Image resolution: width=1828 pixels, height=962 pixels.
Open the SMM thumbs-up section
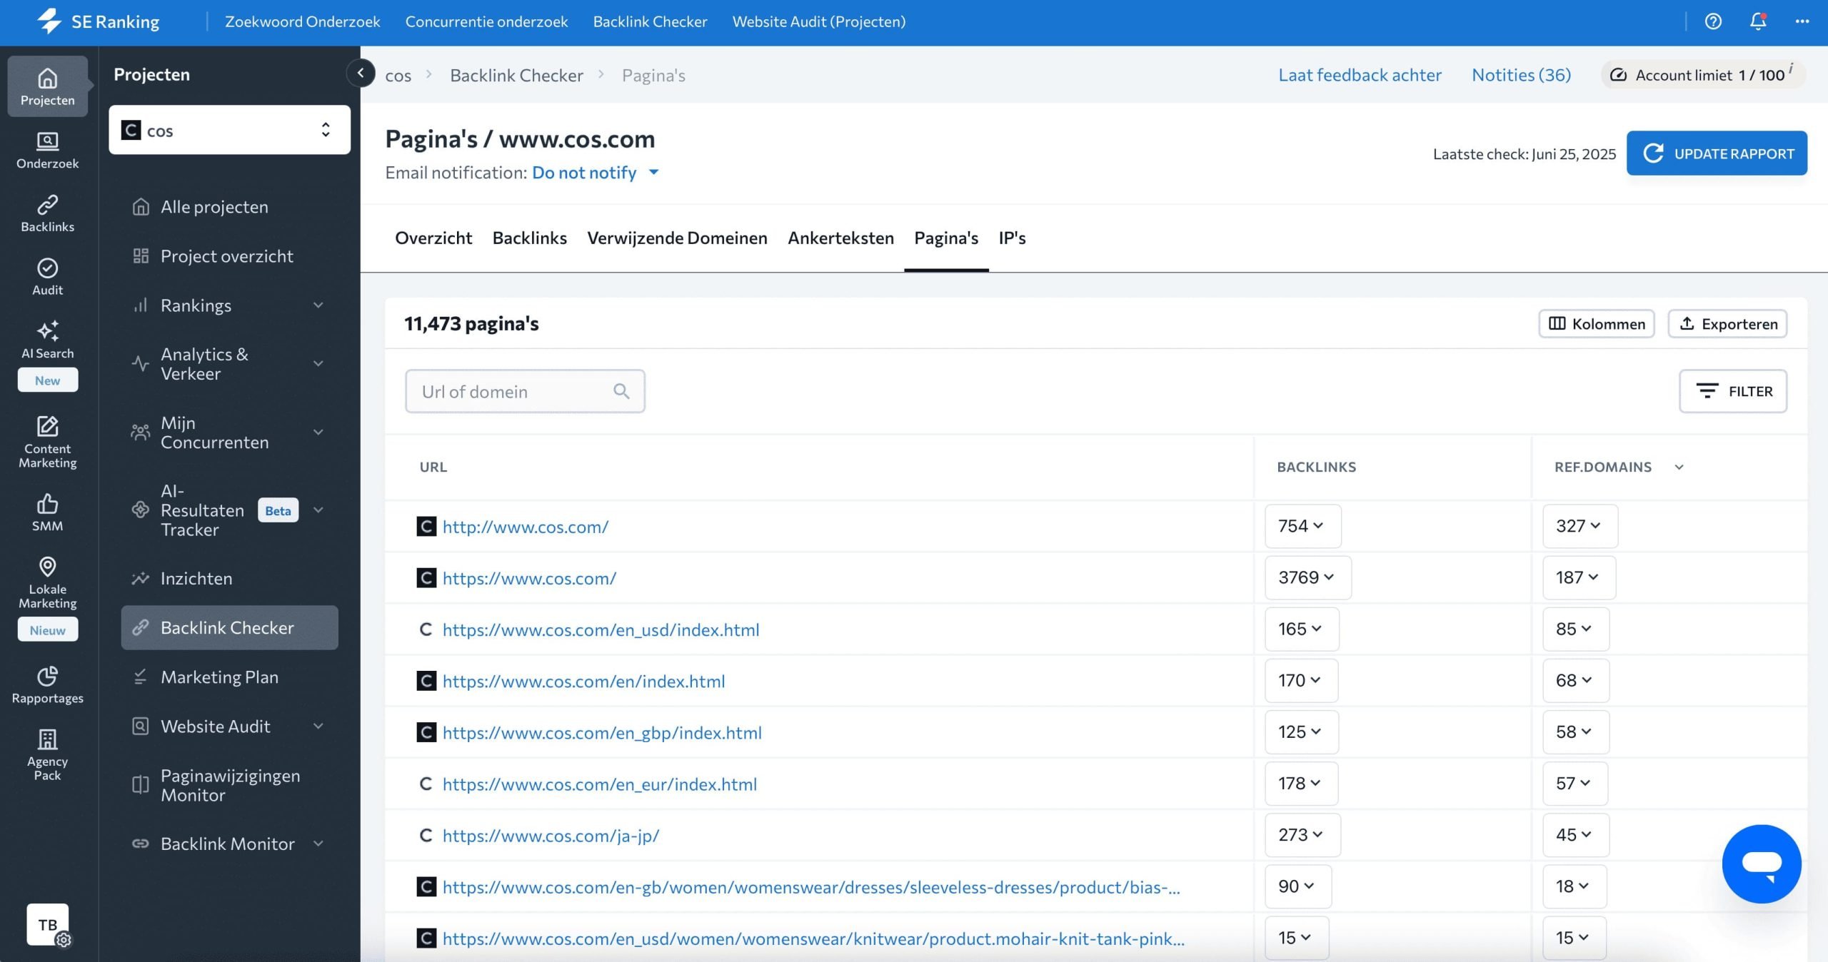[47, 512]
